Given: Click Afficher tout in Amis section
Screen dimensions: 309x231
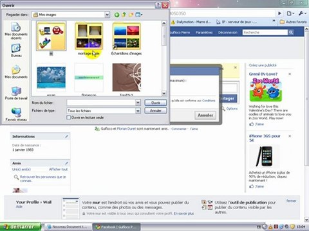Looking at the screenshot, I should (59, 169).
